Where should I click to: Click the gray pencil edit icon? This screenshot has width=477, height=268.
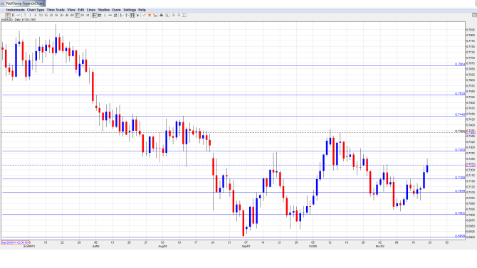[x=145, y=15]
